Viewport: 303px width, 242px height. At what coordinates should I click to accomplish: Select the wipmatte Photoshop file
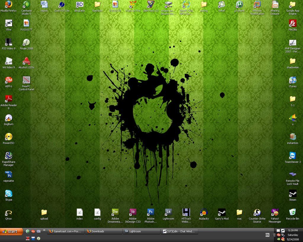point(9,177)
